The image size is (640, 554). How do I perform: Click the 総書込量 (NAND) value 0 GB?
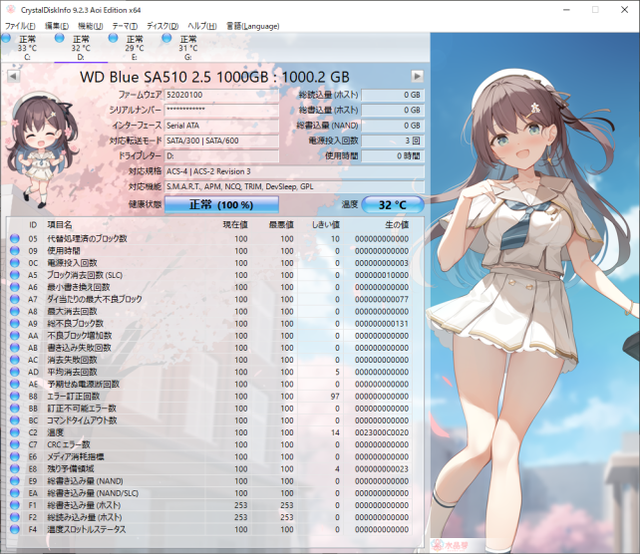click(393, 126)
